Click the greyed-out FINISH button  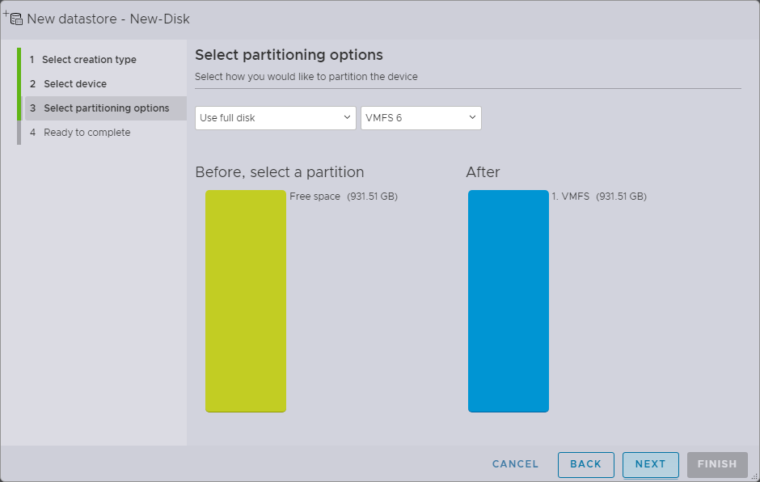pyautogui.click(x=716, y=464)
